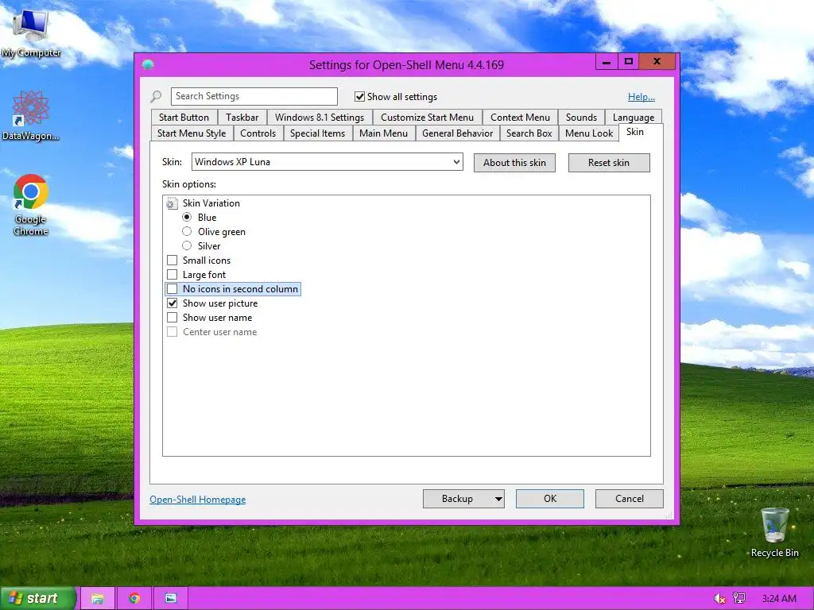
Task: Expand the Backup button arrow
Action: pyautogui.click(x=498, y=499)
